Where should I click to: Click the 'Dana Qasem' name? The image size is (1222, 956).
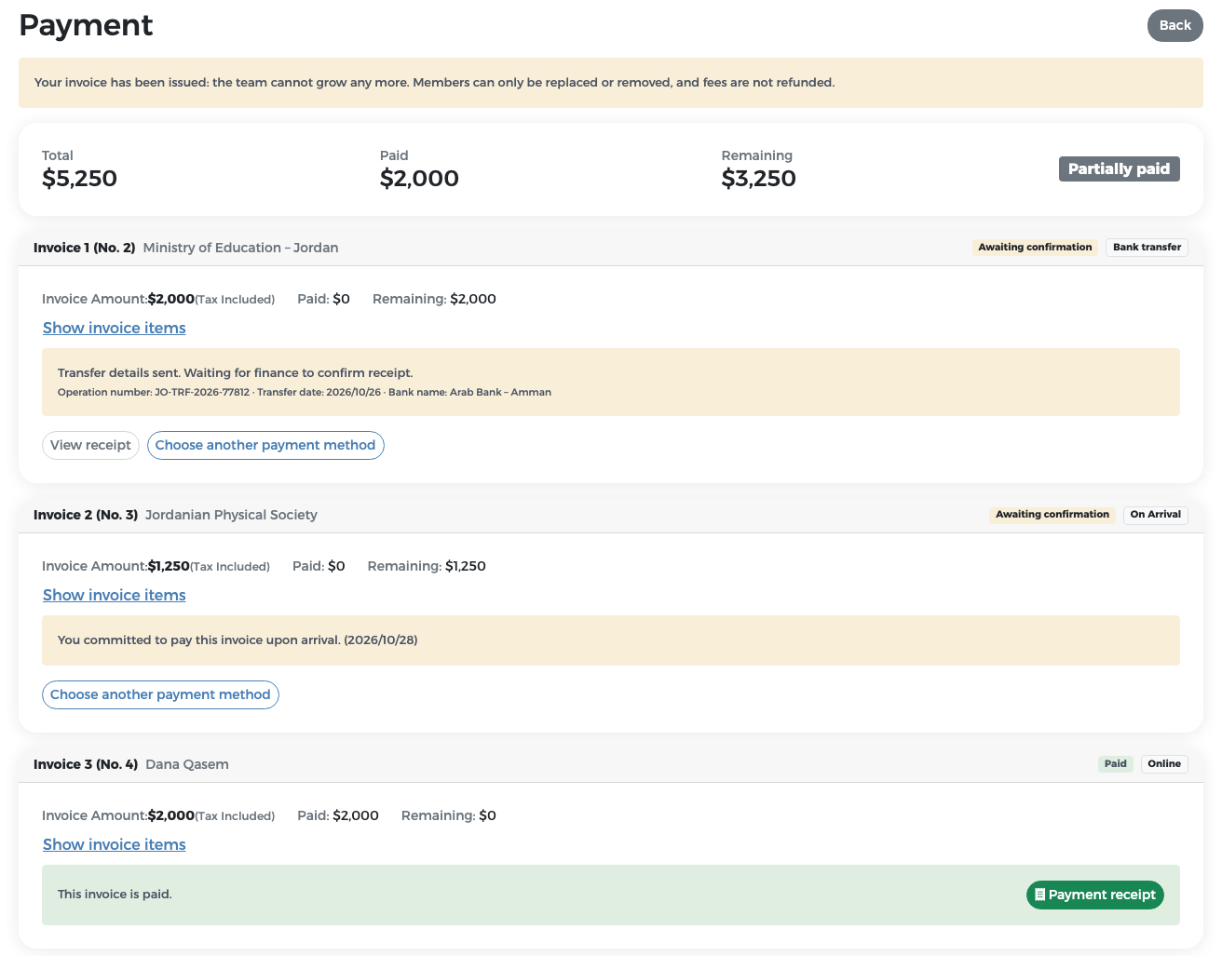click(187, 764)
